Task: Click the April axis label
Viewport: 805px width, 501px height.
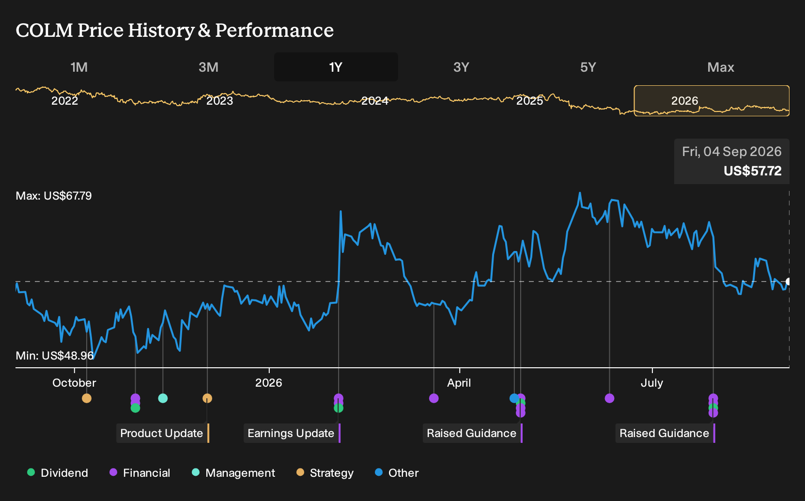Action: [x=459, y=383]
